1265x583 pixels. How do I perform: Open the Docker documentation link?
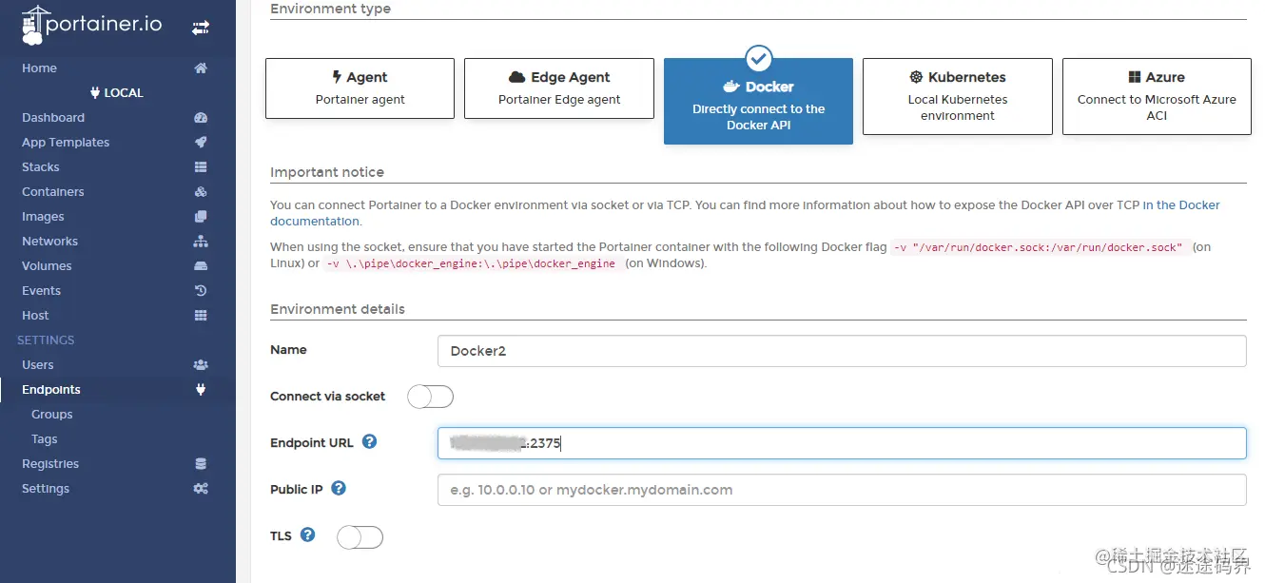(x=745, y=213)
